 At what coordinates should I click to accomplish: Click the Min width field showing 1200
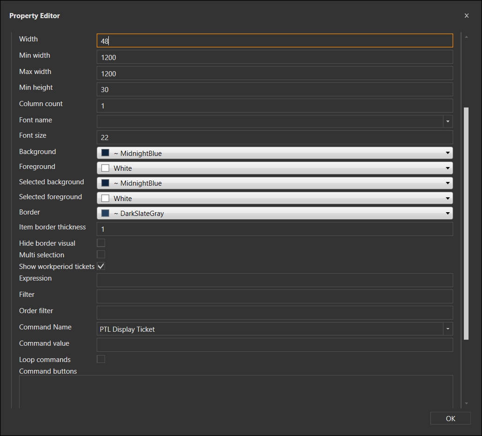(275, 57)
